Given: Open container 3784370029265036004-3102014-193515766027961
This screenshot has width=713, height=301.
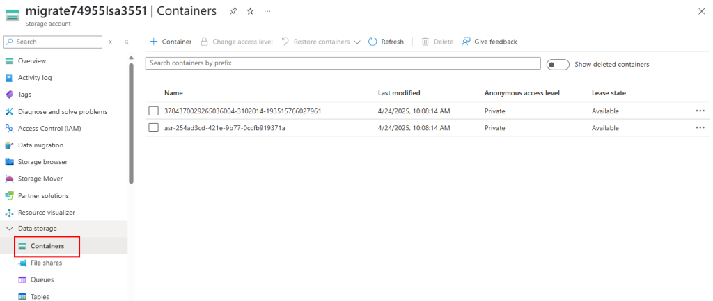Looking at the screenshot, I should click(x=243, y=111).
